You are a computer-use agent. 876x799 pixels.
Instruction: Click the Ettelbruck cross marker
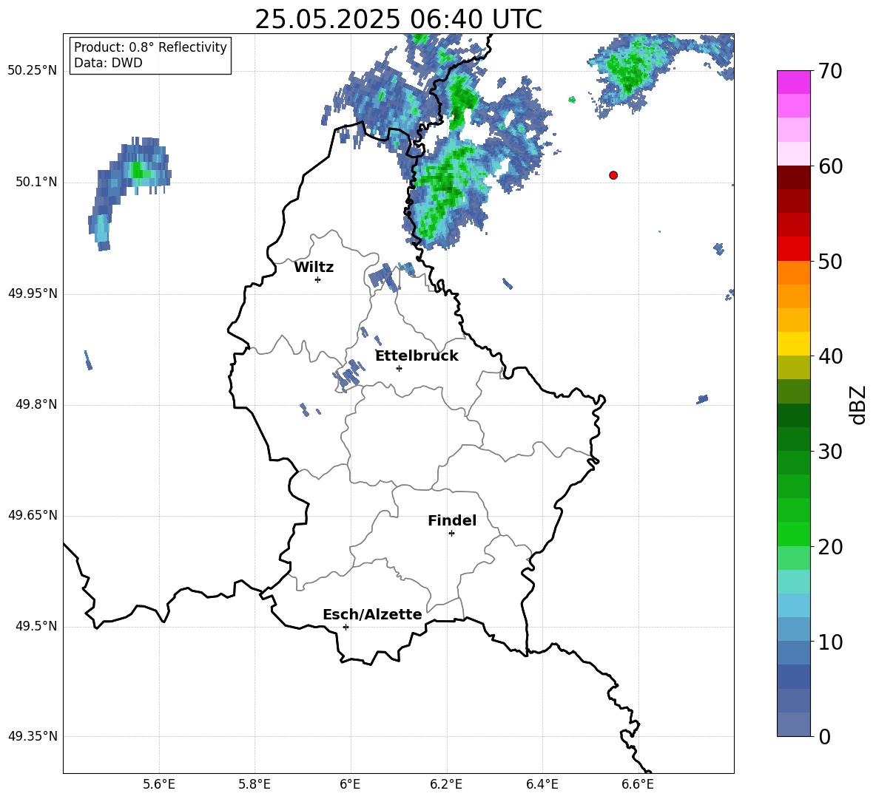point(399,368)
